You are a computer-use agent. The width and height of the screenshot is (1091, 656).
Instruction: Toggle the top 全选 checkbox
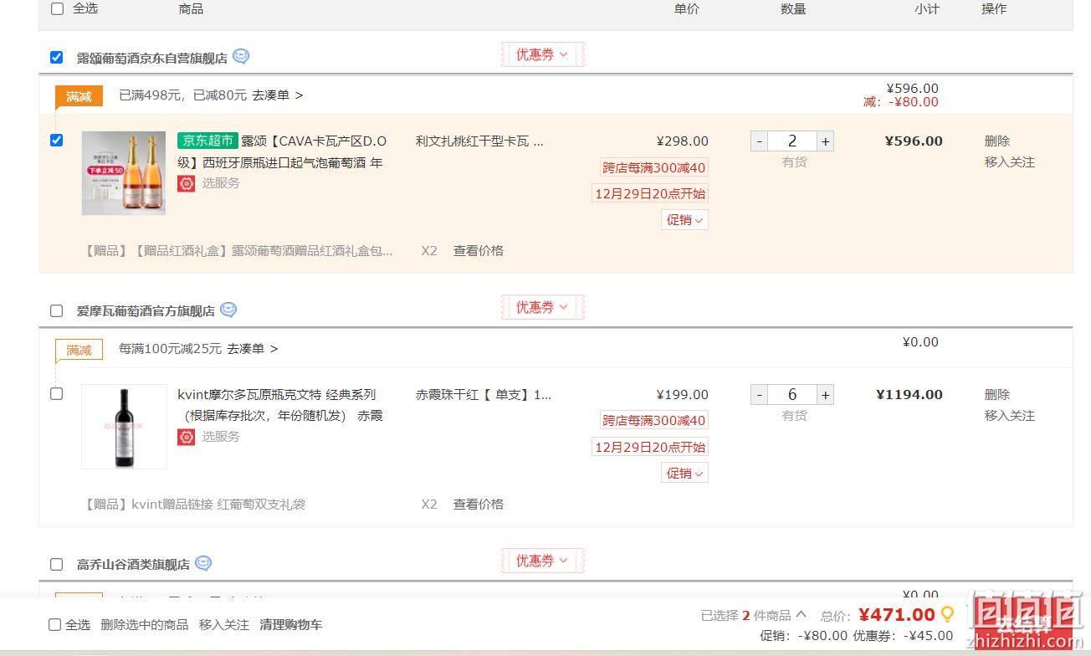[57, 8]
